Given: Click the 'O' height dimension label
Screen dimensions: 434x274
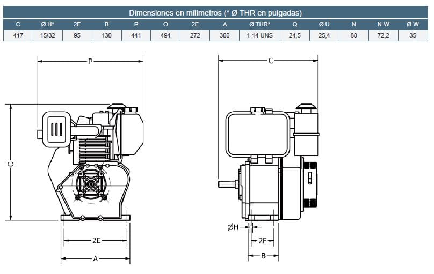Looking at the screenshot, I should [11, 164].
